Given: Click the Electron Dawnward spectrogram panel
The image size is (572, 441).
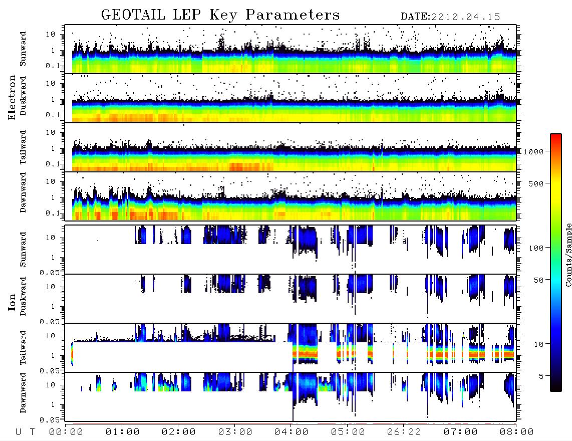Looking at the screenshot, I should click(291, 196).
